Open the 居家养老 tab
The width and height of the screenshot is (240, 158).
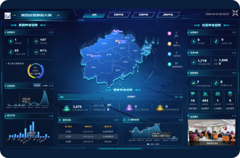pos(168,15)
